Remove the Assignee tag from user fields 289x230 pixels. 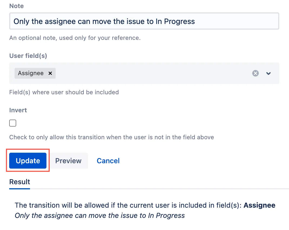tap(50, 73)
